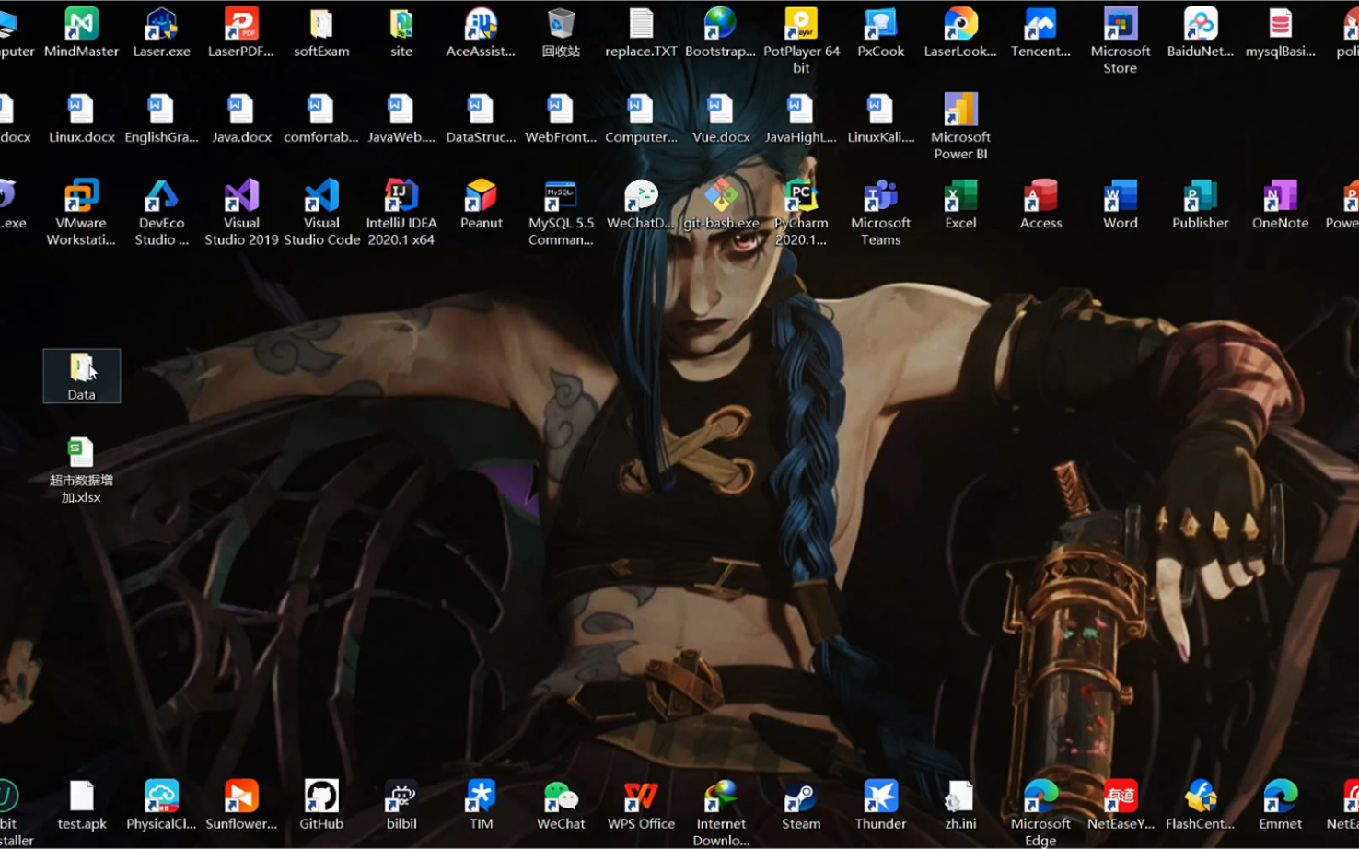
Task: Open the bilbil shortcut
Action: point(401,805)
